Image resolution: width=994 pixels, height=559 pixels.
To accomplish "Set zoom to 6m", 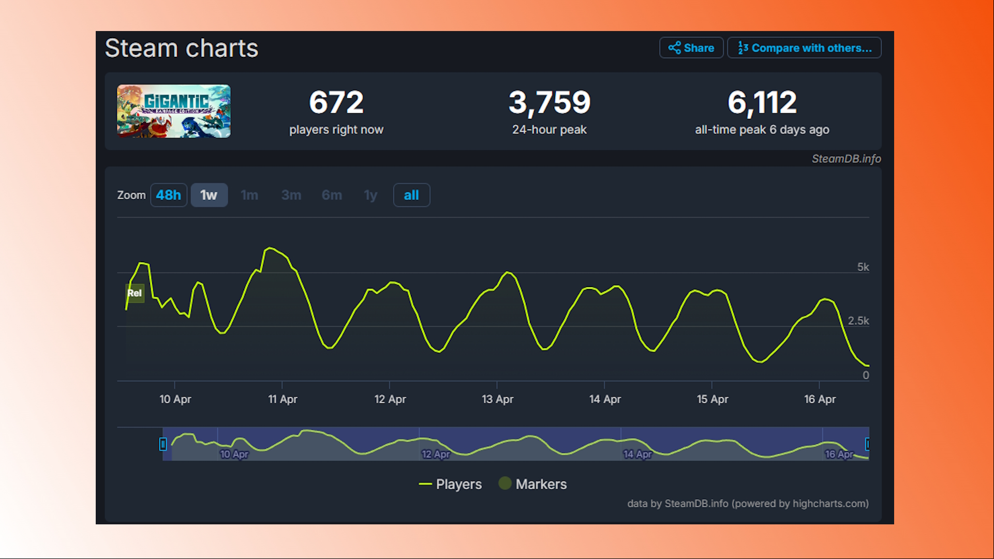I will [332, 195].
